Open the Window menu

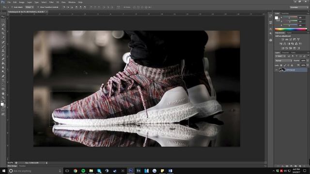point(72,2)
